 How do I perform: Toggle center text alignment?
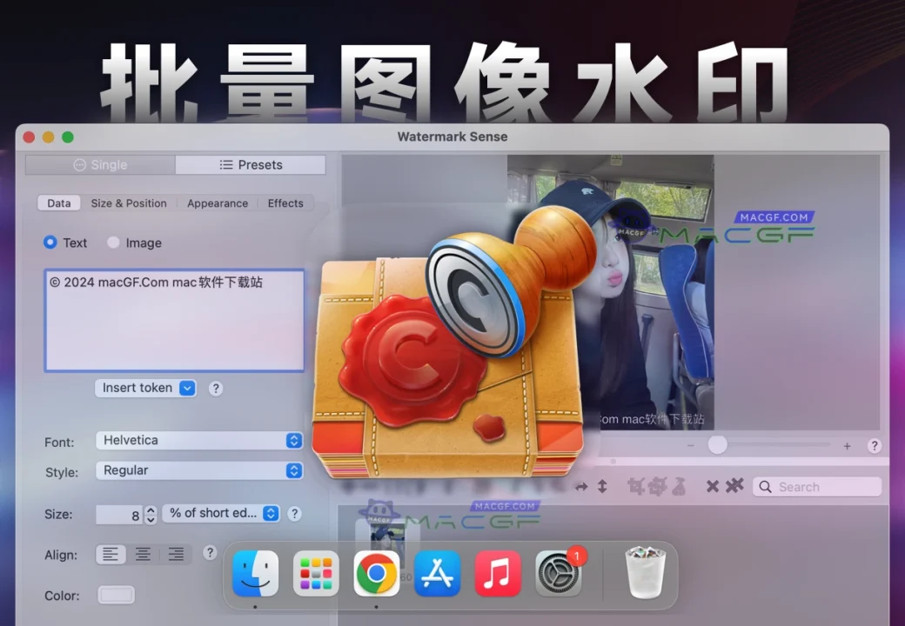pos(143,554)
